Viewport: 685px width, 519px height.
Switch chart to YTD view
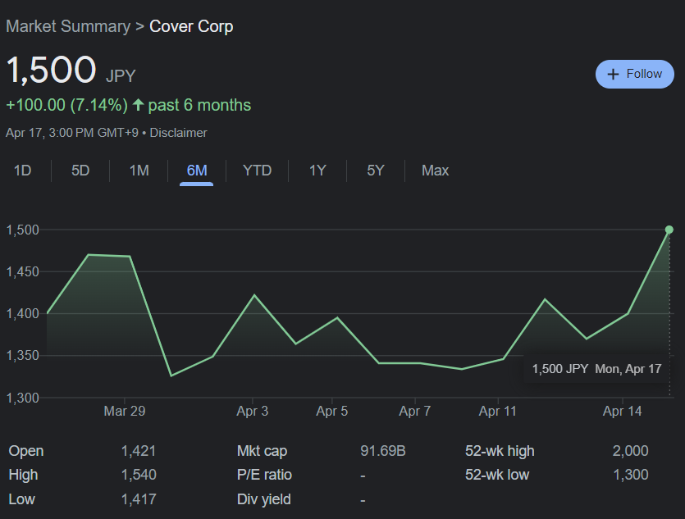pyautogui.click(x=257, y=171)
